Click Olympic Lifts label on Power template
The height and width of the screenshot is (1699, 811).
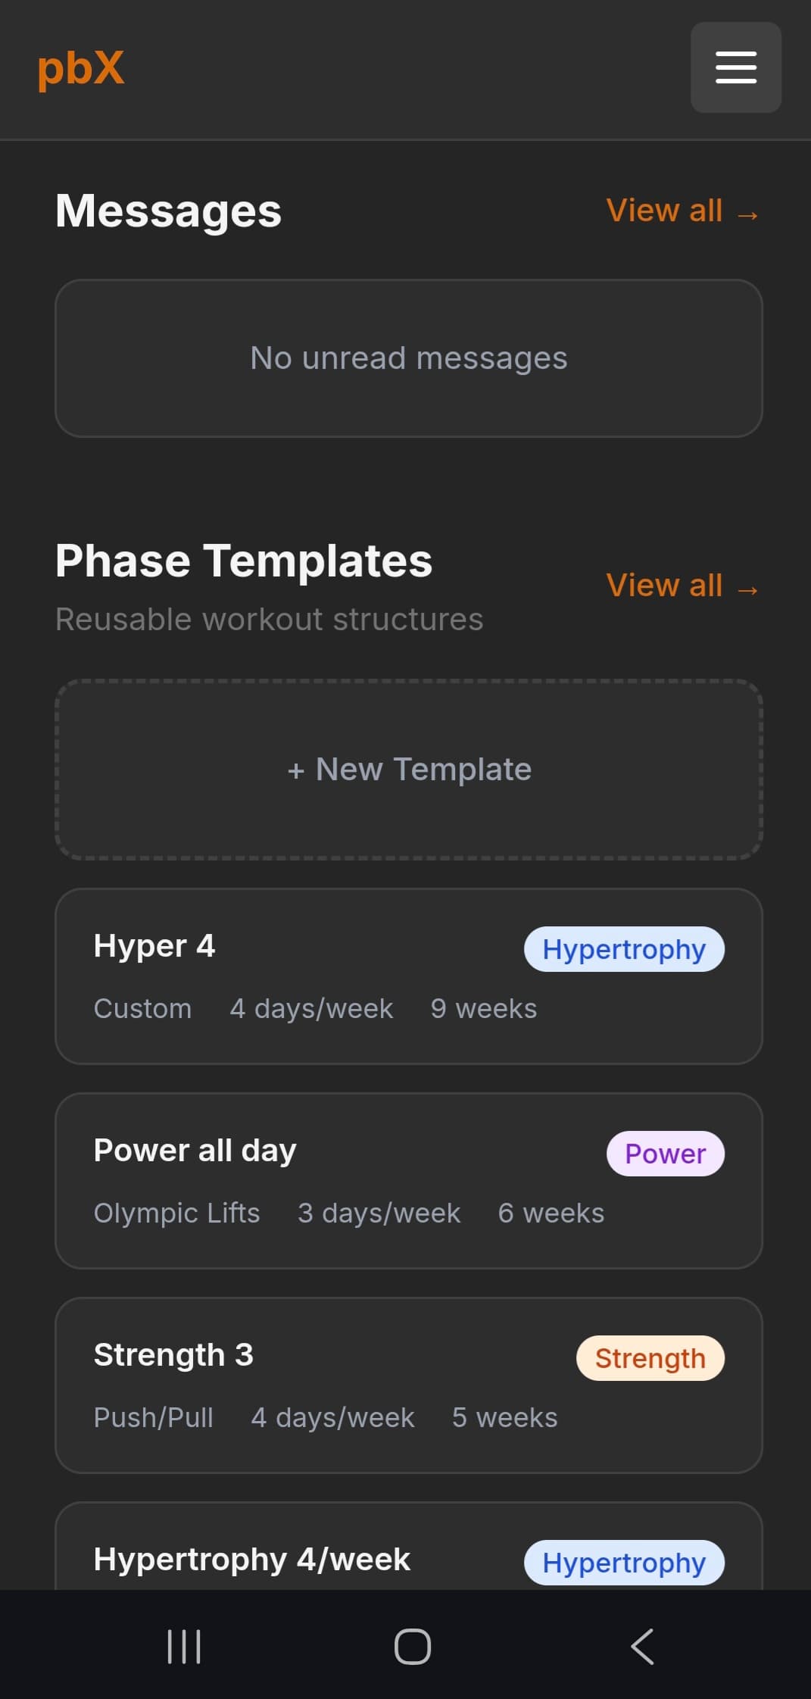click(x=176, y=1213)
